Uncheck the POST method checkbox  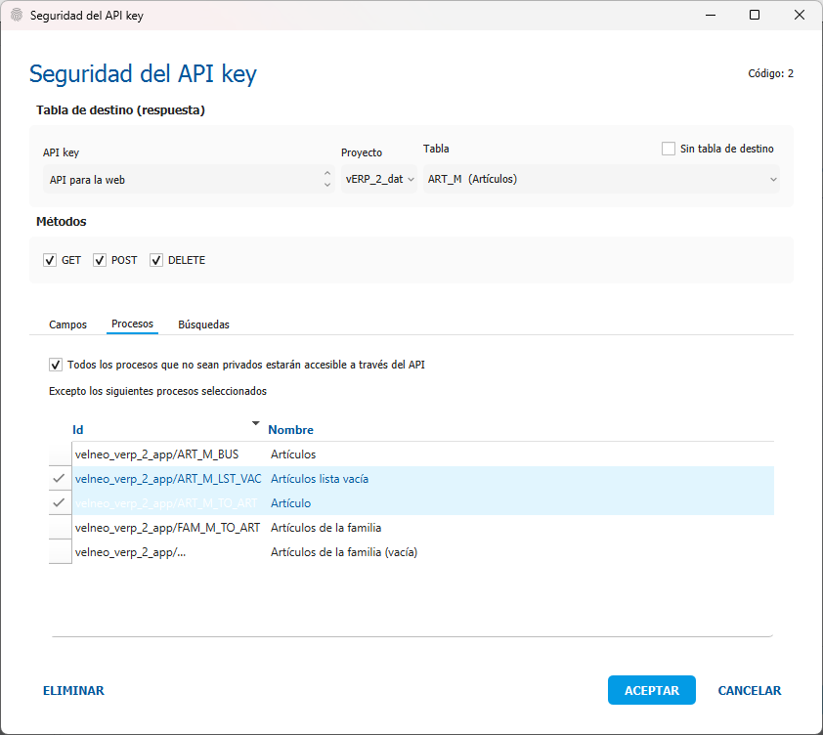click(100, 261)
